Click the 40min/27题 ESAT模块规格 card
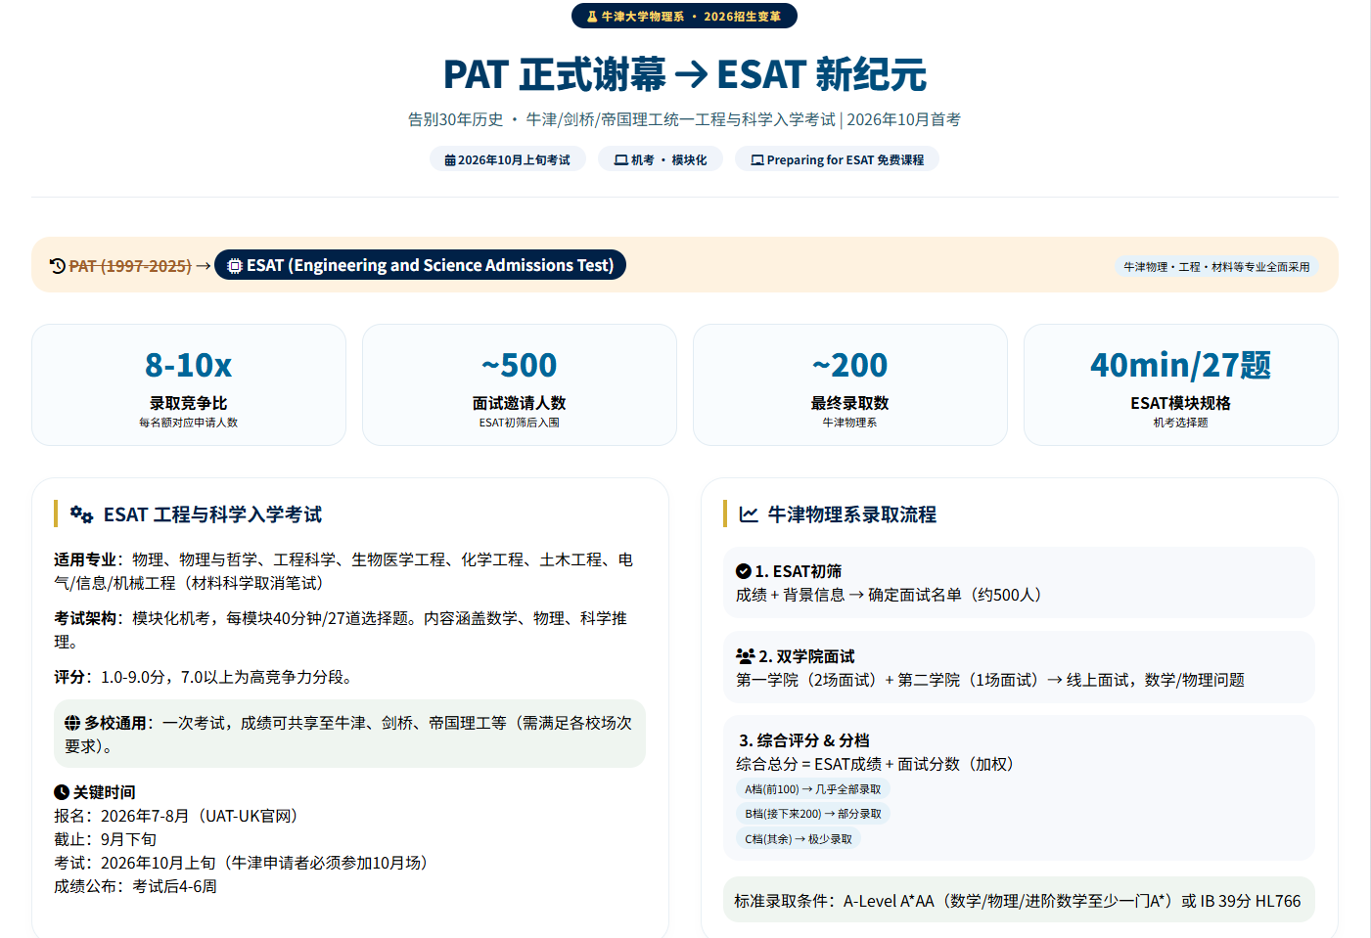The height and width of the screenshot is (938, 1371). [x=1180, y=385]
